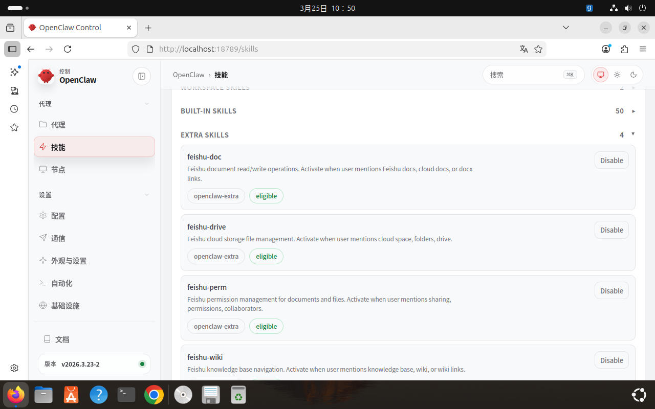Disable the feishu-doc skill
Screen dimensions: 655x409
(612, 160)
